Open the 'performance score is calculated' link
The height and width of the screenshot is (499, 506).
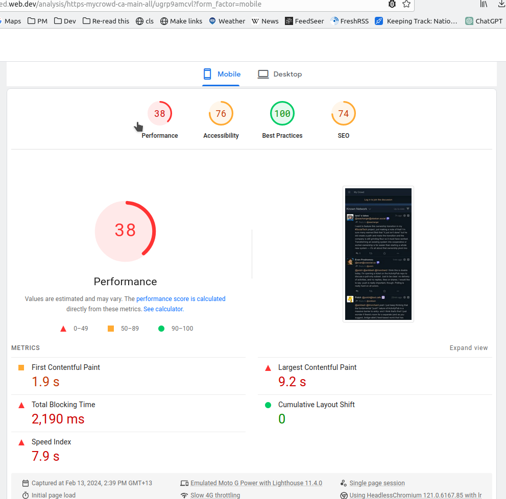(x=181, y=299)
